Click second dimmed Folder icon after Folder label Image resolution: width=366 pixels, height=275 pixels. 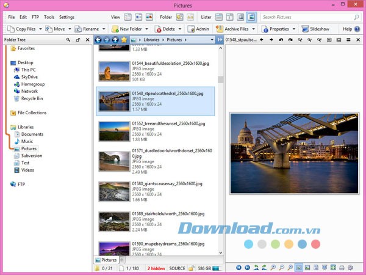coord(190,17)
